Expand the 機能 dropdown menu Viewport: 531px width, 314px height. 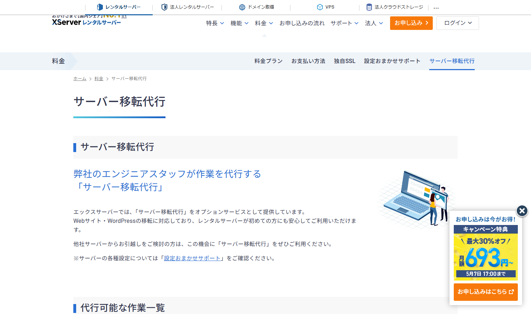[x=240, y=23]
